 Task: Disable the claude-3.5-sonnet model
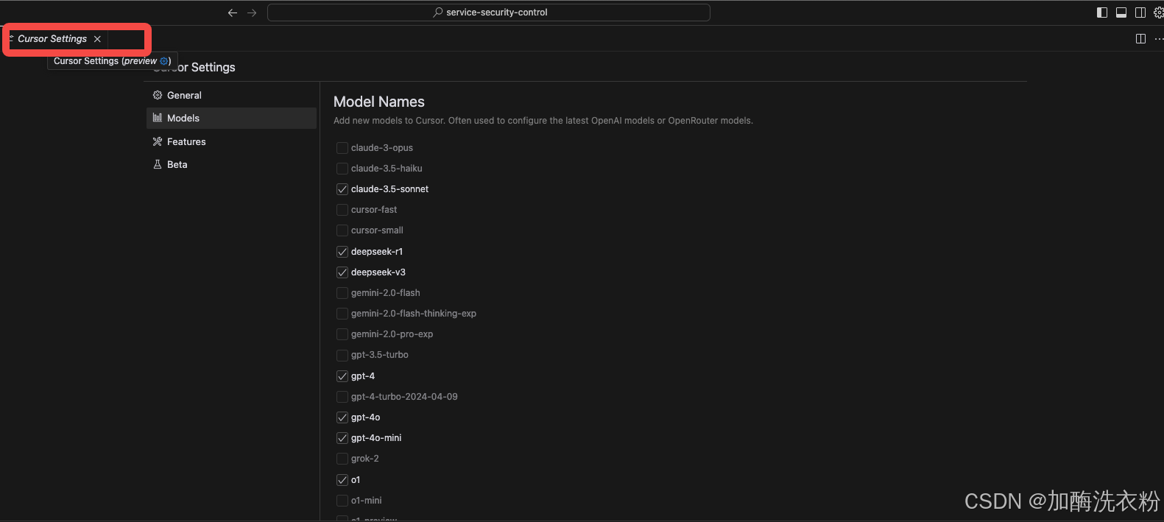(x=342, y=189)
